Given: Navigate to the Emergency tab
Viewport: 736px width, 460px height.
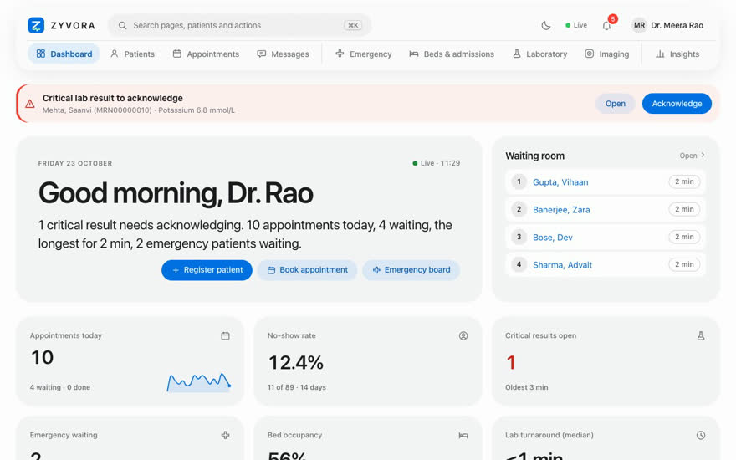Looking at the screenshot, I should pos(363,54).
